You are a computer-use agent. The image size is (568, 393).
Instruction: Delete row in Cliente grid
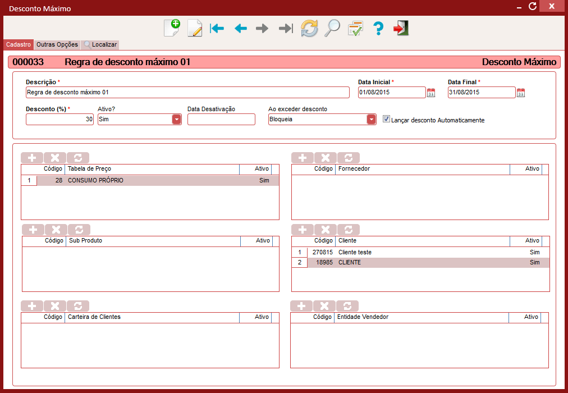(x=326, y=230)
